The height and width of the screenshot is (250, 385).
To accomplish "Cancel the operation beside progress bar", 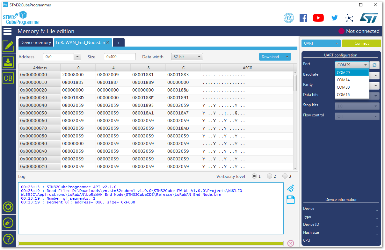I will (291, 243).
